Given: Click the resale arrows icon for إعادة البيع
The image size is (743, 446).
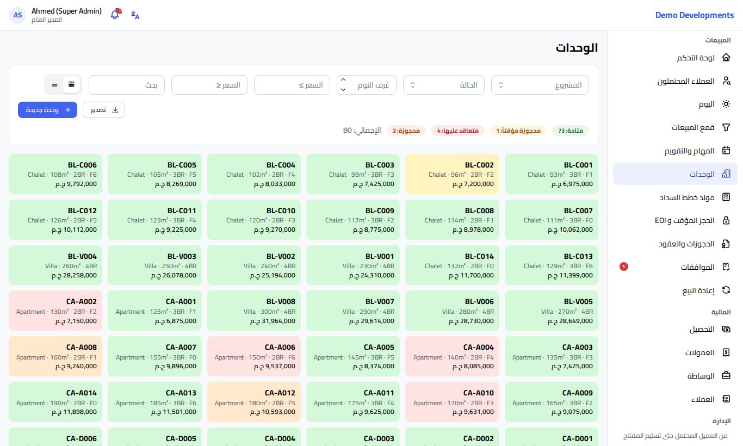Looking at the screenshot, I should click(726, 290).
